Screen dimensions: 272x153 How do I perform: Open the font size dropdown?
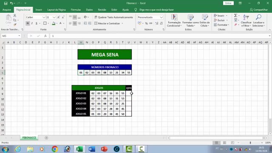point(54,17)
